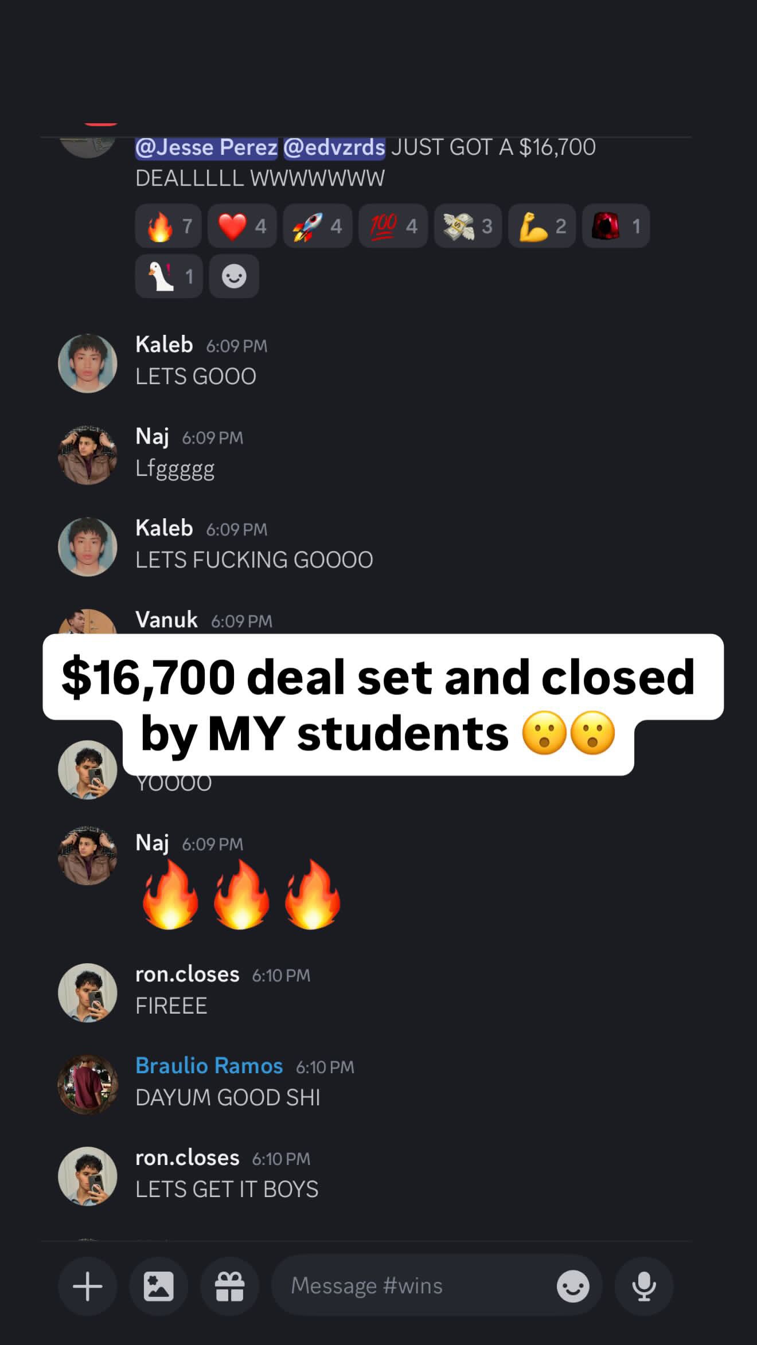Toggle the flexed bicep reaction
The width and height of the screenshot is (757, 1345).
click(x=542, y=226)
